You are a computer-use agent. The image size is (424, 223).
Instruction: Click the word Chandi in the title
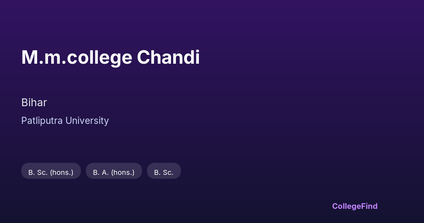168,57
